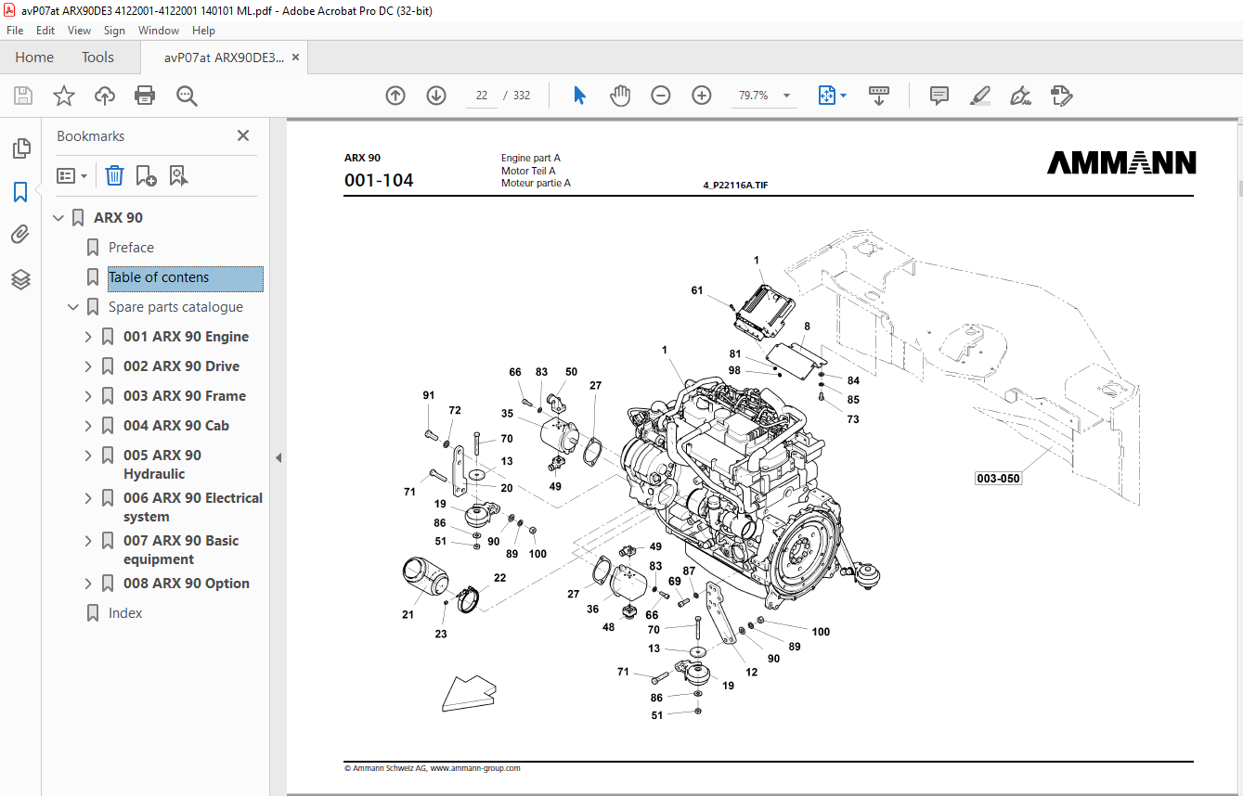
Task: Collapse the Spare parts catalogue bookmark
Action: pyautogui.click(x=73, y=307)
